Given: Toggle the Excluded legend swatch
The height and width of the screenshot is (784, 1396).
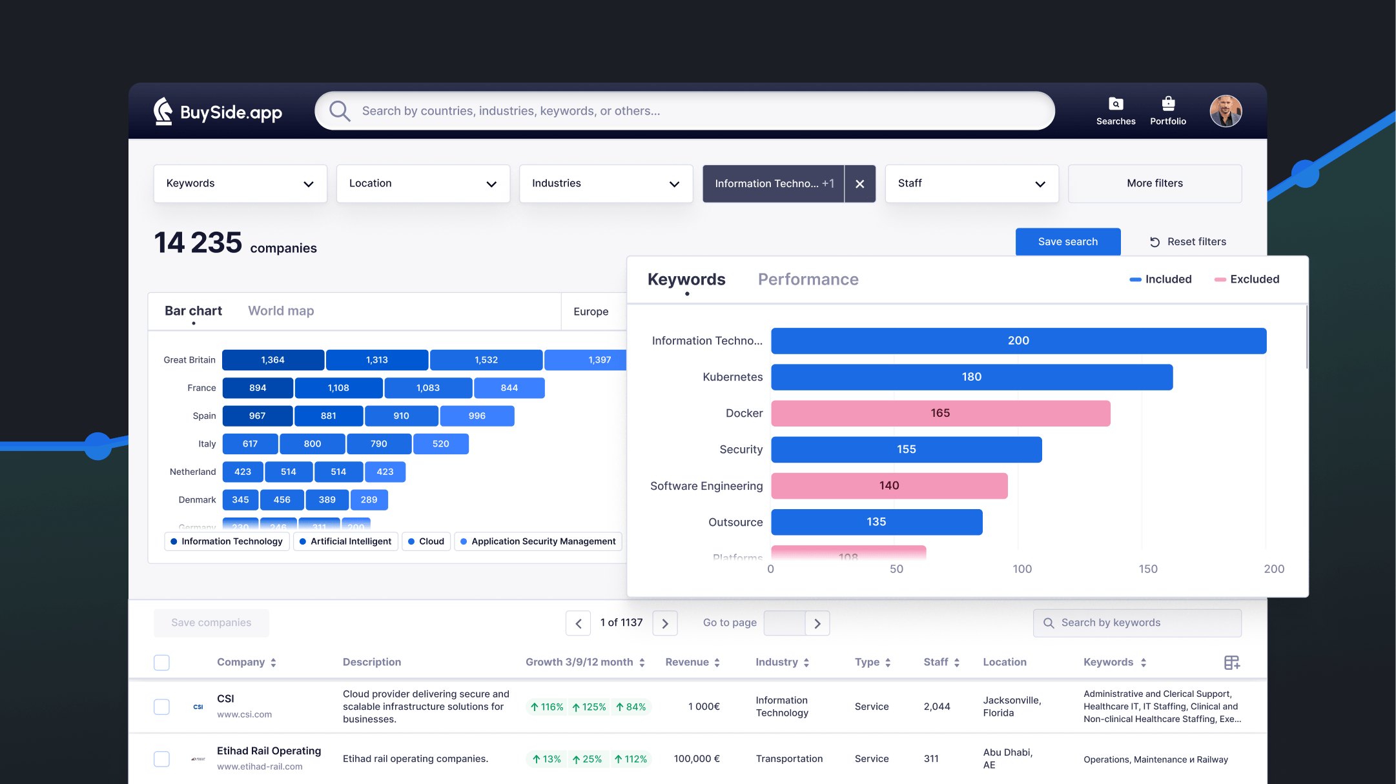Looking at the screenshot, I should click(1220, 279).
